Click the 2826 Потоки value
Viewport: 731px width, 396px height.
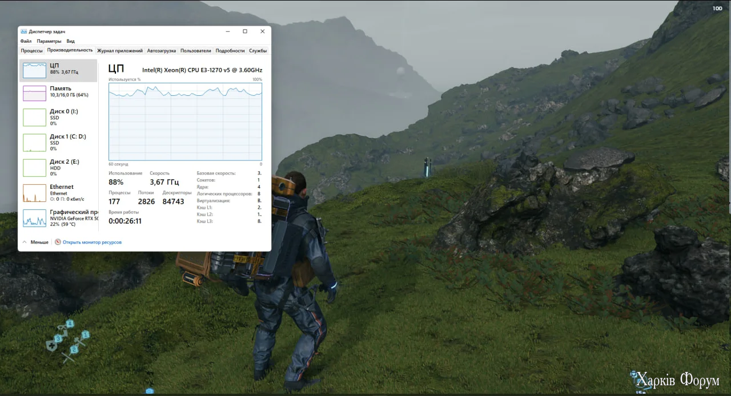(x=146, y=201)
